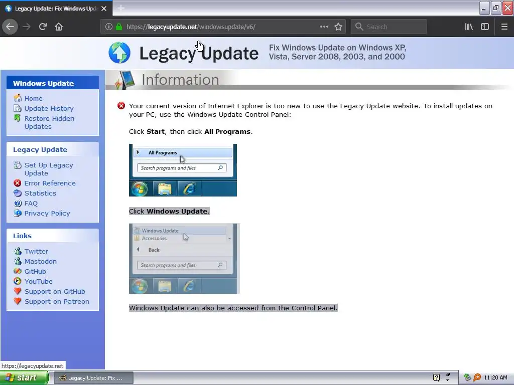
Task: Click the green arrows system tray icon
Action: coord(467,377)
